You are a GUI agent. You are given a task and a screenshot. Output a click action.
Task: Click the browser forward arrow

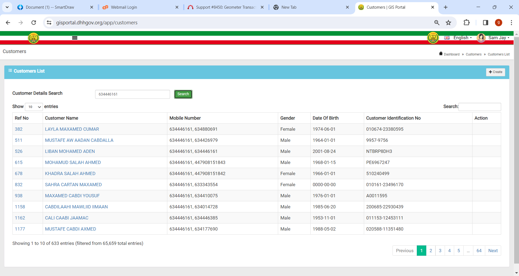21,22
